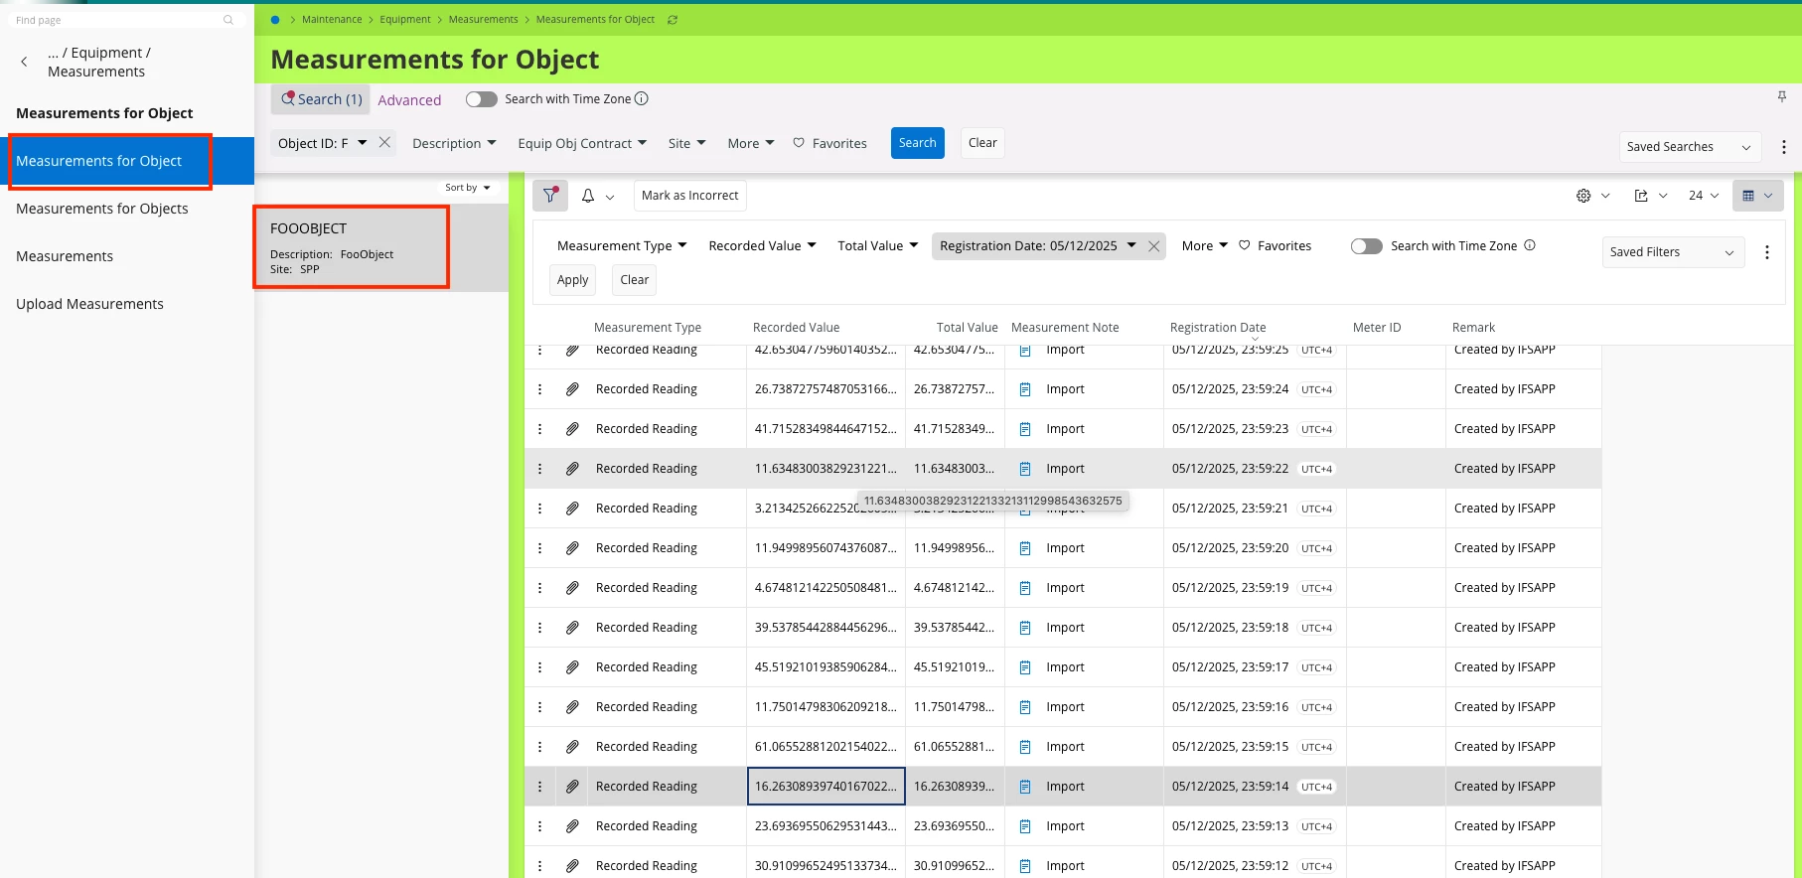The width and height of the screenshot is (1802, 878).
Task: Click the back arrow in the sidebar
Action: point(24,62)
